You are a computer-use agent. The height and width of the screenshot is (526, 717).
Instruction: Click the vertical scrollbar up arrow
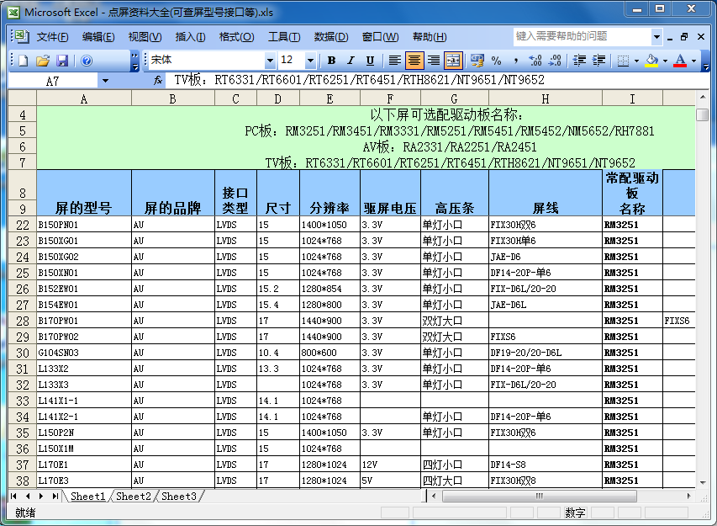[x=703, y=97]
